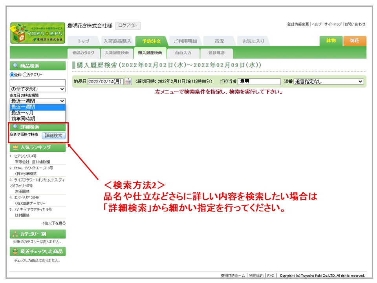The width and height of the screenshot is (377, 283).
Task: Click the magnifier icon in 詳細検索 header
Action: [x=15, y=127]
